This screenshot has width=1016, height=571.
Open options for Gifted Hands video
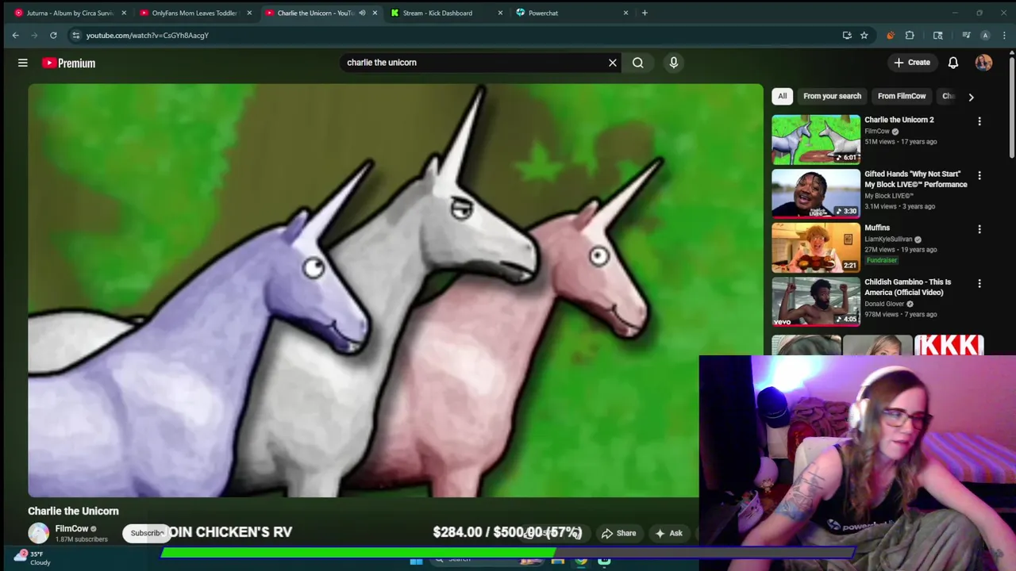coord(979,175)
